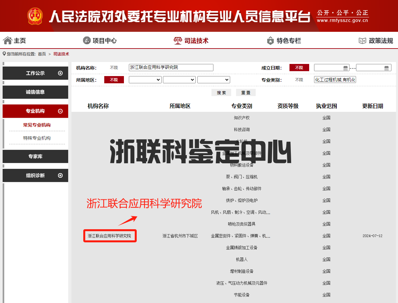The image size is (398, 303).
Task: Click 司法技术 in the breadcrumb
Action: pyautogui.click(x=61, y=54)
